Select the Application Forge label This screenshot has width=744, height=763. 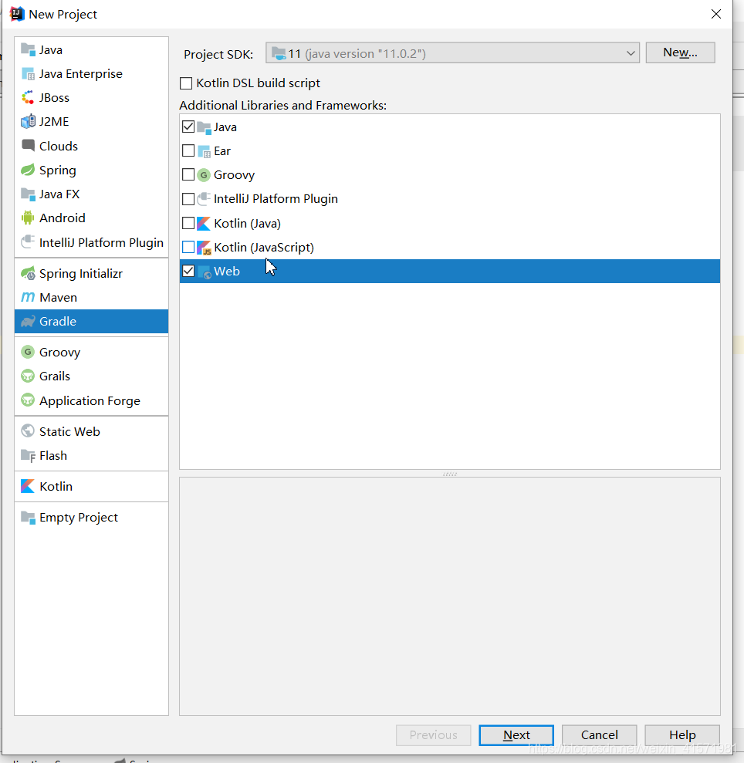[x=90, y=401]
